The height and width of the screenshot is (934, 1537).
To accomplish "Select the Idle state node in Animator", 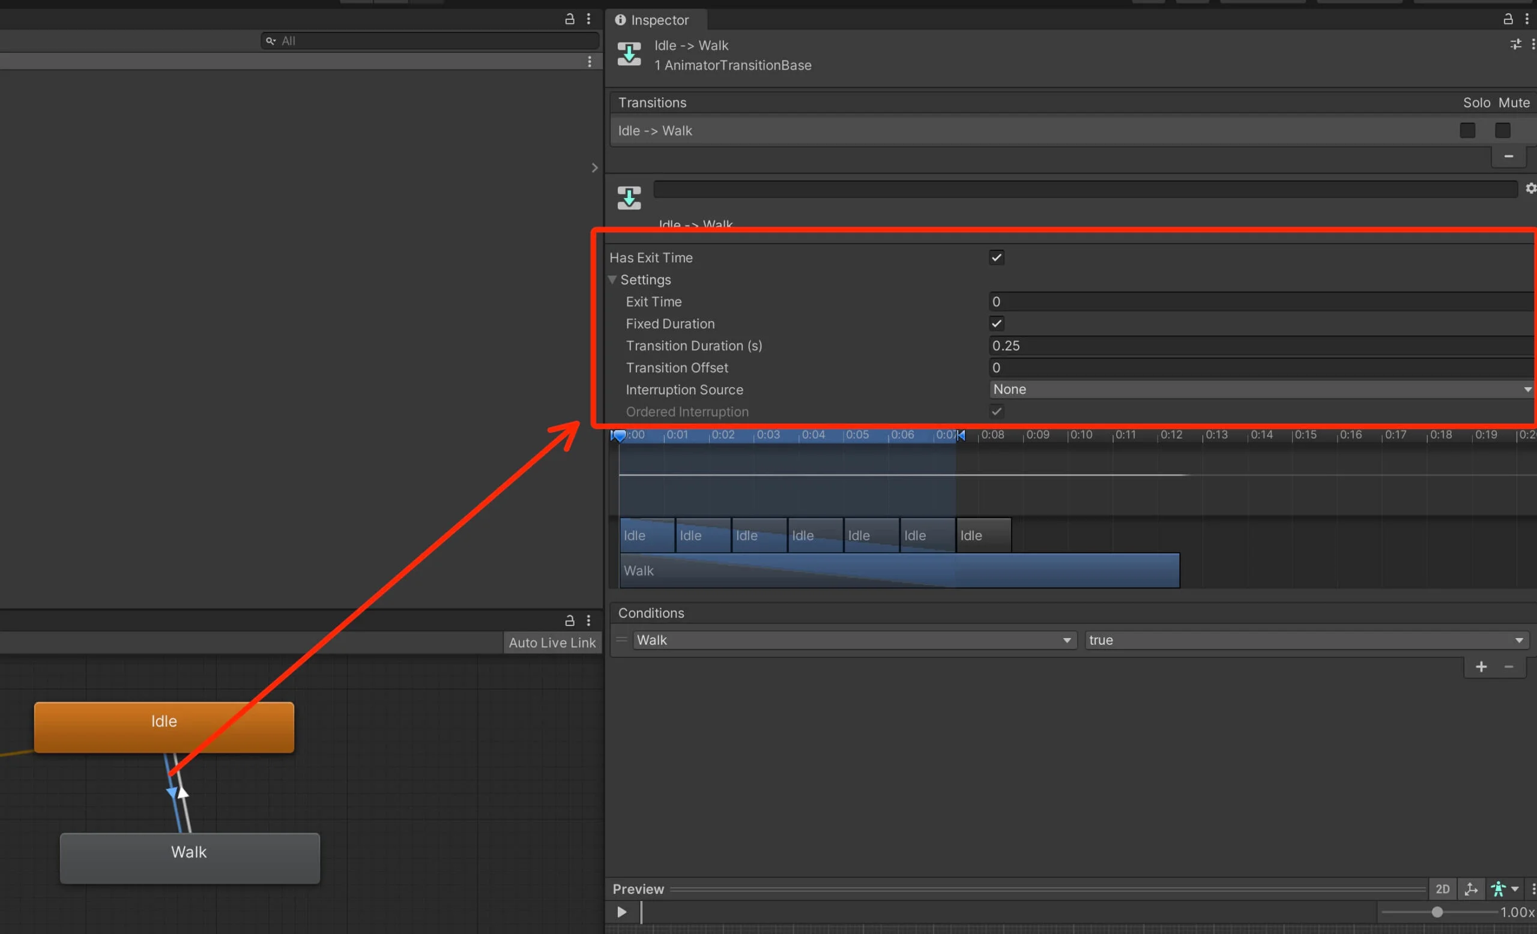I will pyautogui.click(x=164, y=727).
